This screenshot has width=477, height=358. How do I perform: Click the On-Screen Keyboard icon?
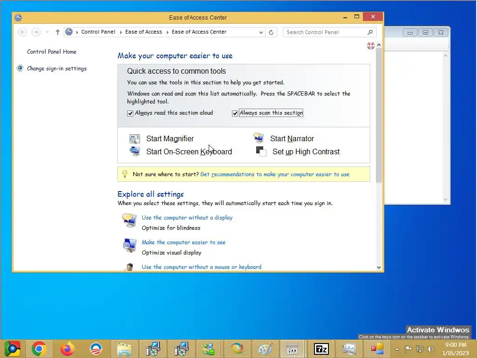pyautogui.click(x=135, y=151)
